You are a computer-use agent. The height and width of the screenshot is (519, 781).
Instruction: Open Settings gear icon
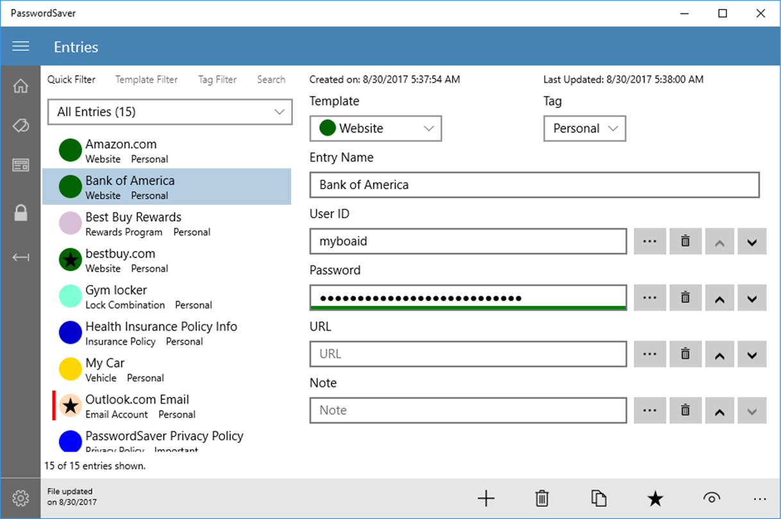tap(21, 498)
